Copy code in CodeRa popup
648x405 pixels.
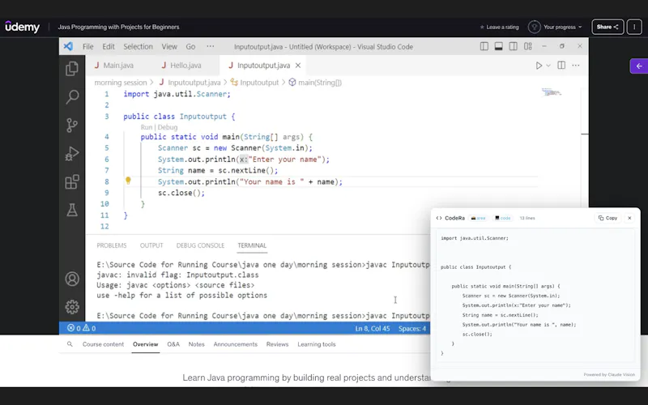tap(608, 218)
